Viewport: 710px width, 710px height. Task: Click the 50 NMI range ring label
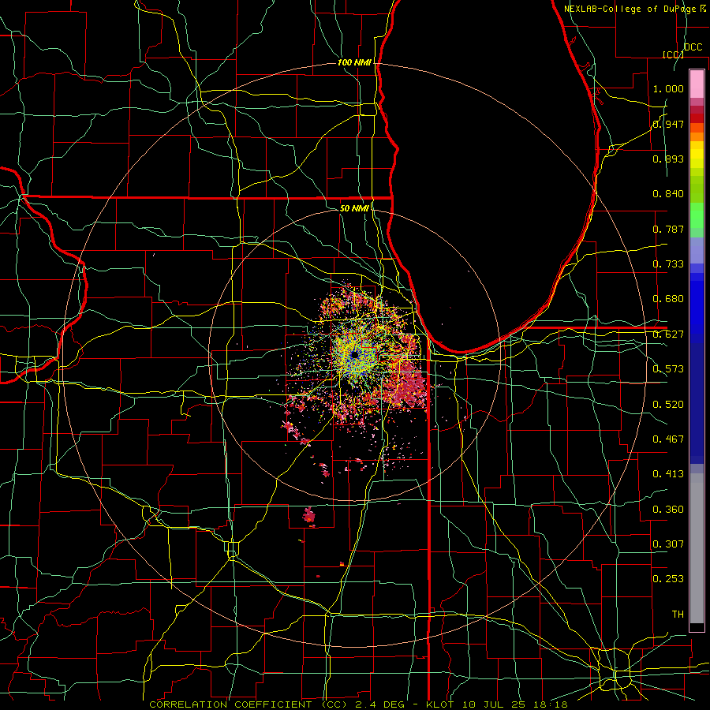(354, 208)
